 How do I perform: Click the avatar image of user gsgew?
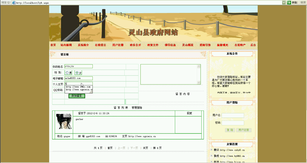pos(64,122)
